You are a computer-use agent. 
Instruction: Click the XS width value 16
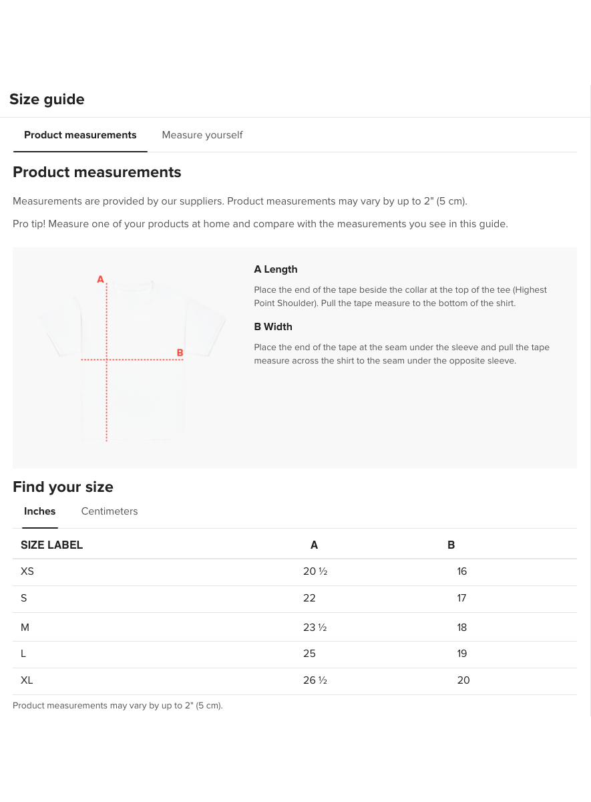click(462, 571)
